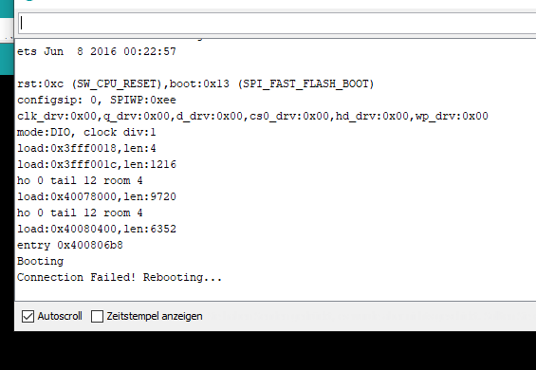Select the load:0x40080400,len:6352 line
This screenshot has width=536, height=370.
tap(97, 229)
